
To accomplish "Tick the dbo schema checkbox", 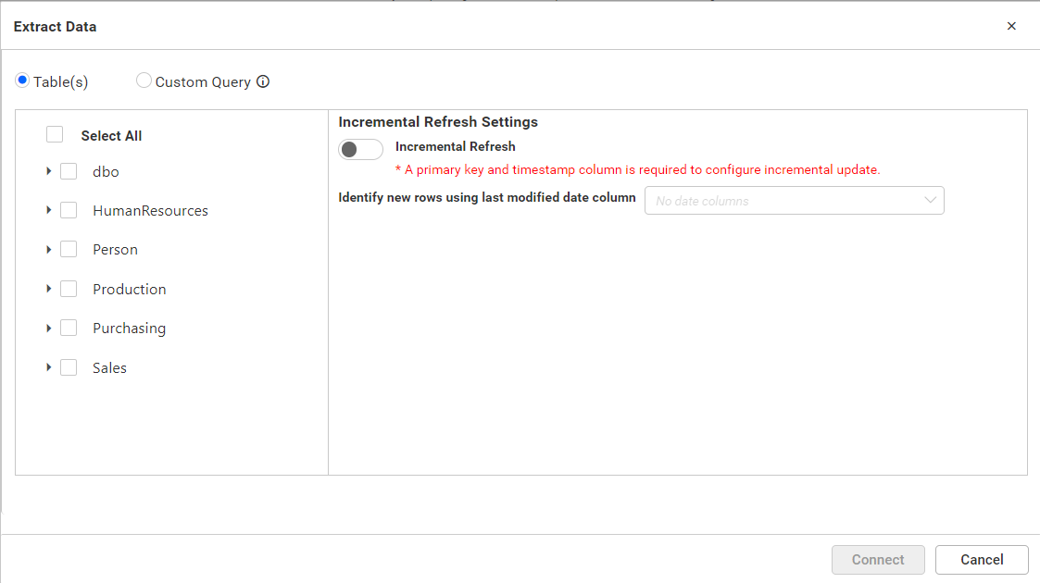I will pyautogui.click(x=69, y=171).
